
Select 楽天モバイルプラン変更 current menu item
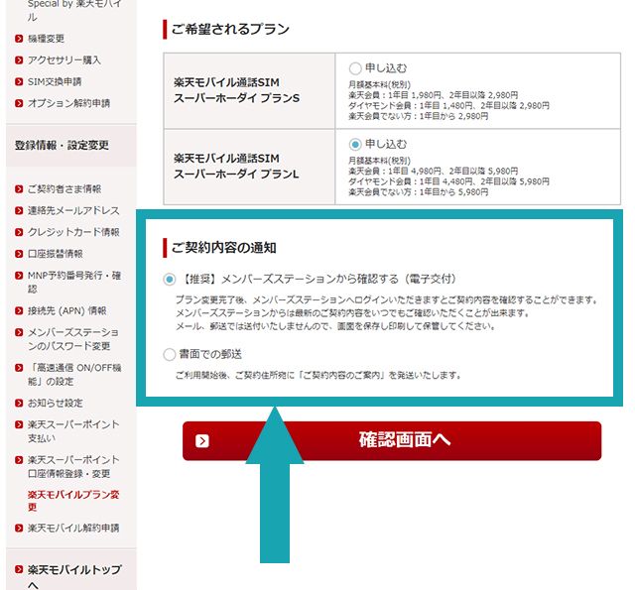(73, 501)
